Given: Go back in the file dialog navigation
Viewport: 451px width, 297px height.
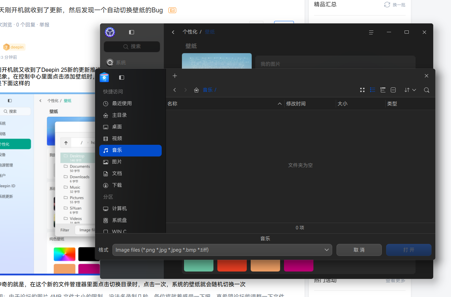Looking at the screenshot, I should [x=174, y=90].
